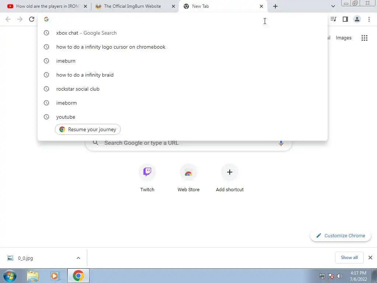Expand the 0_0.jpg download options arrow
The width and height of the screenshot is (377, 283).
click(78, 258)
